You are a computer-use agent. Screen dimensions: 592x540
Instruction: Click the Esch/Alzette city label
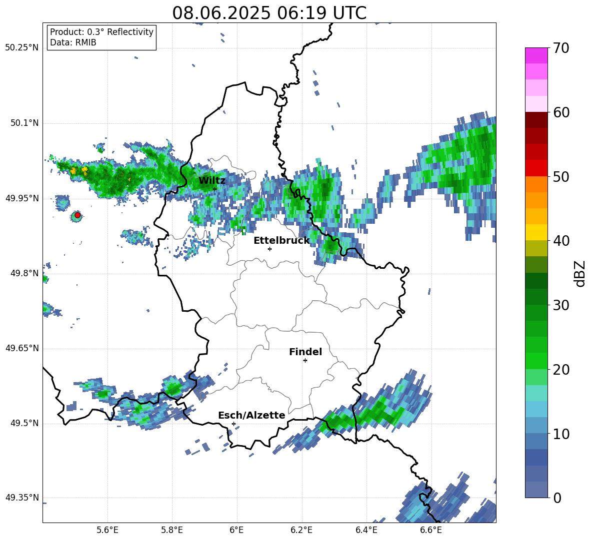click(x=251, y=415)
